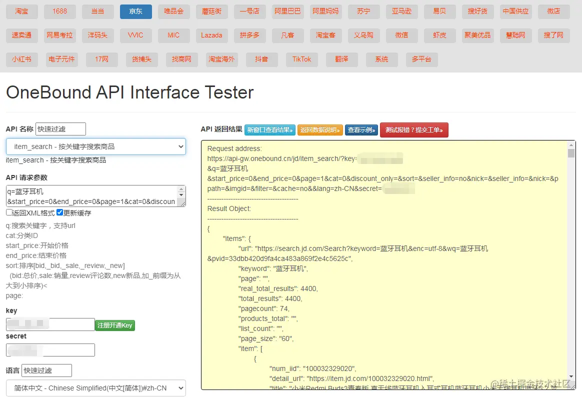582x400 pixels.
Task: Click the API request parameters textarea
Action: pyautogui.click(x=92, y=196)
